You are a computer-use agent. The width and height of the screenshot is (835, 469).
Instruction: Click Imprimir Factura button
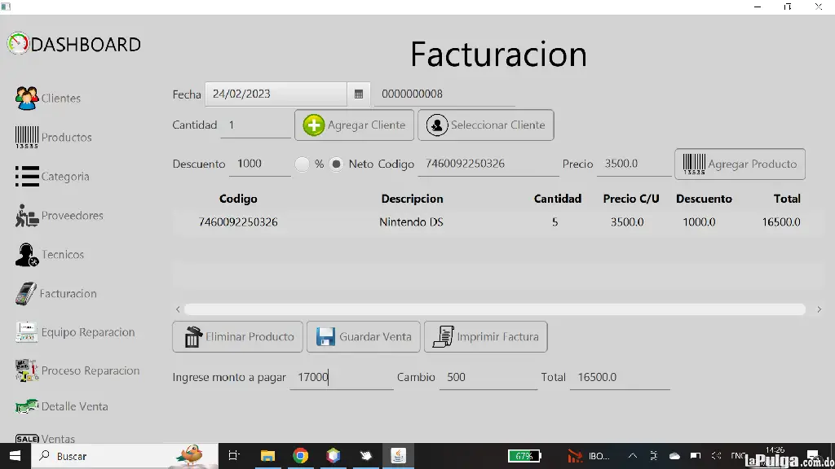pos(486,336)
